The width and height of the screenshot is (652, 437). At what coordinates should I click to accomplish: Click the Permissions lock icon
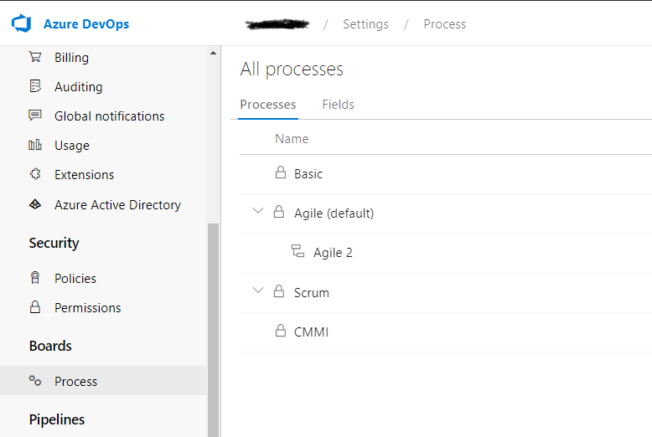click(x=35, y=307)
